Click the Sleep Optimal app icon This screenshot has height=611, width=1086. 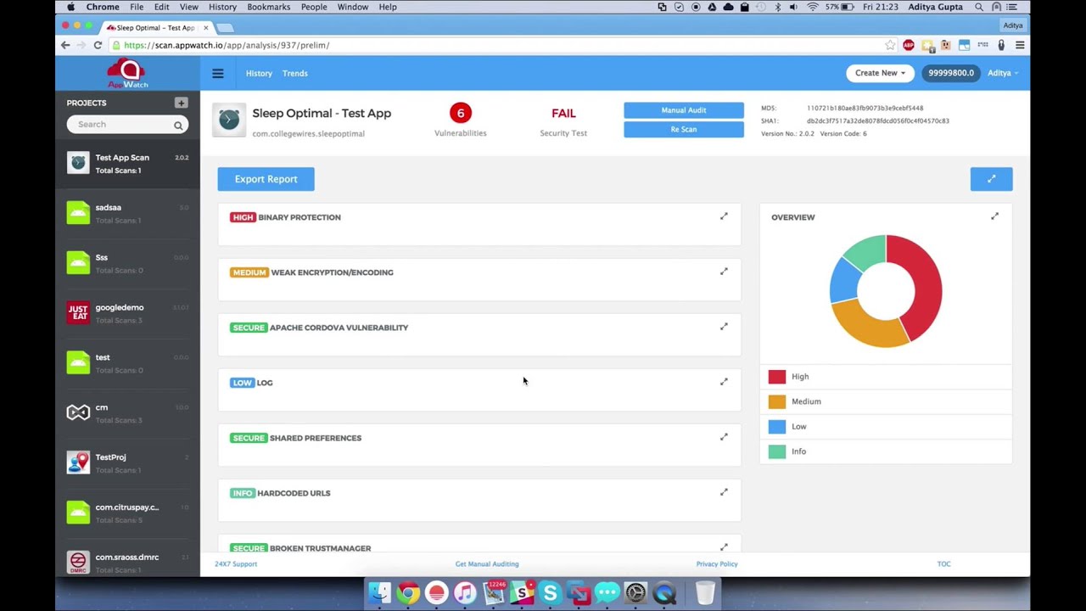229,121
